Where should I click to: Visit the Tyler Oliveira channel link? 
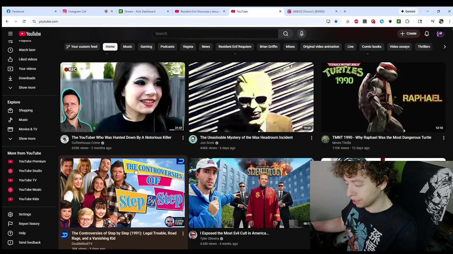pos(210,238)
